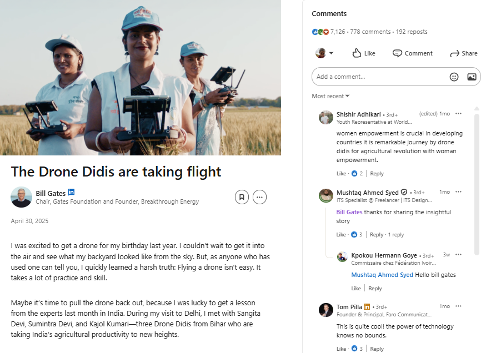Image resolution: width=481 pixels, height=353 pixels.
Task: Like Kpokou Hermann Goye's reply
Action: tap(356, 289)
